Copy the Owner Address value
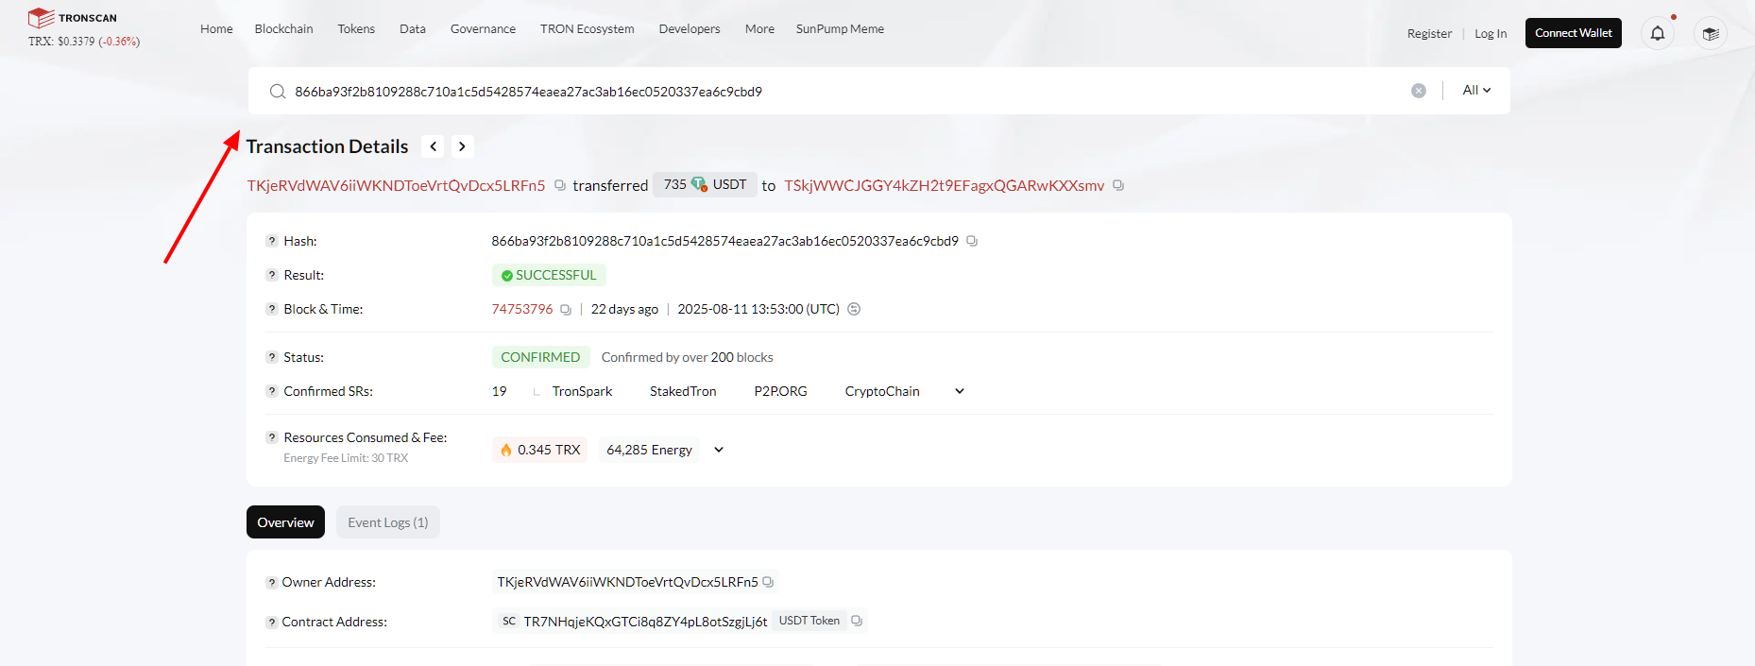 tap(768, 582)
